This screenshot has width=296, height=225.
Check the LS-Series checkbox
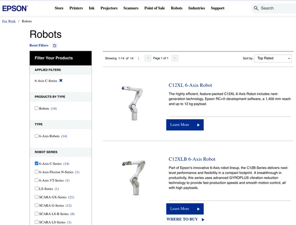pos(37,188)
